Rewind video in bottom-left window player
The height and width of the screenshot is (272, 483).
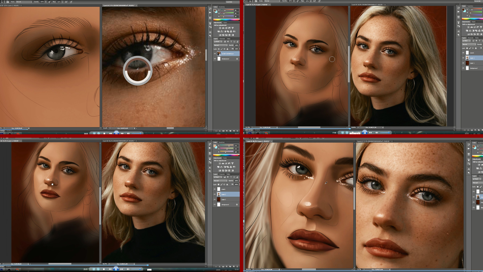coord(110,269)
